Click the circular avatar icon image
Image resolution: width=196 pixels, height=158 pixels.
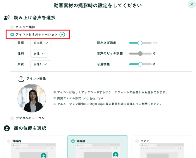click(32, 98)
